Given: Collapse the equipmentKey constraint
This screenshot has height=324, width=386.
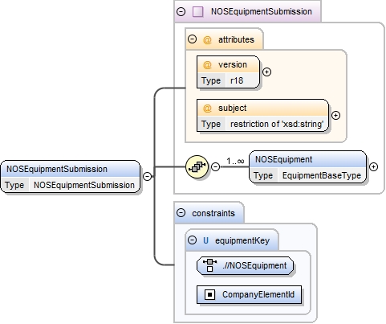Looking at the screenshot, I should pos(192,240).
